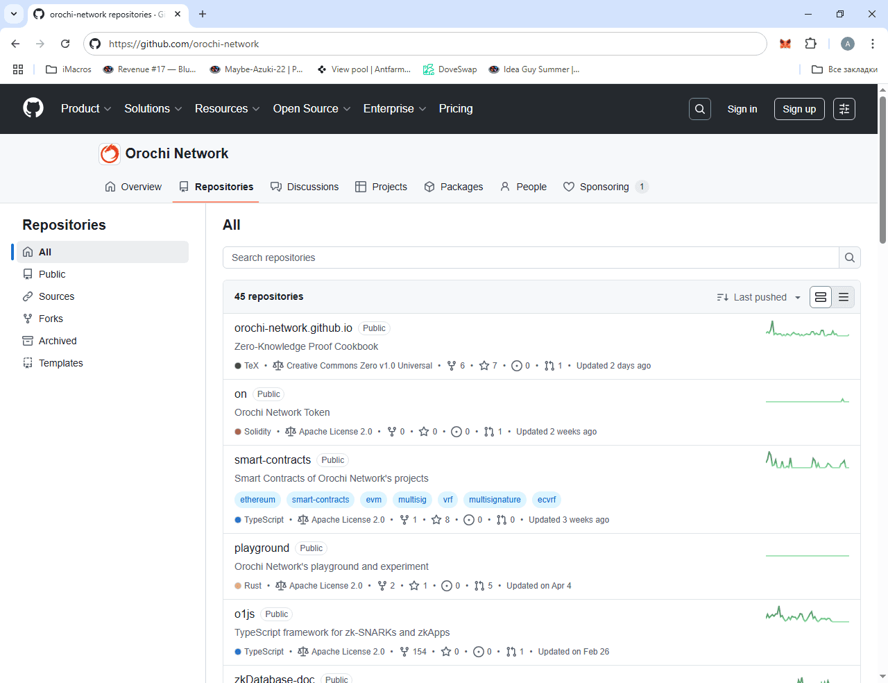Open the smart-contracts repository link

(x=273, y=460)
